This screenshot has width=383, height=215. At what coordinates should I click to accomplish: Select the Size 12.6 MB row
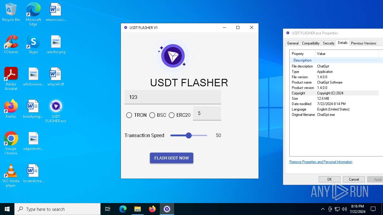335,99
